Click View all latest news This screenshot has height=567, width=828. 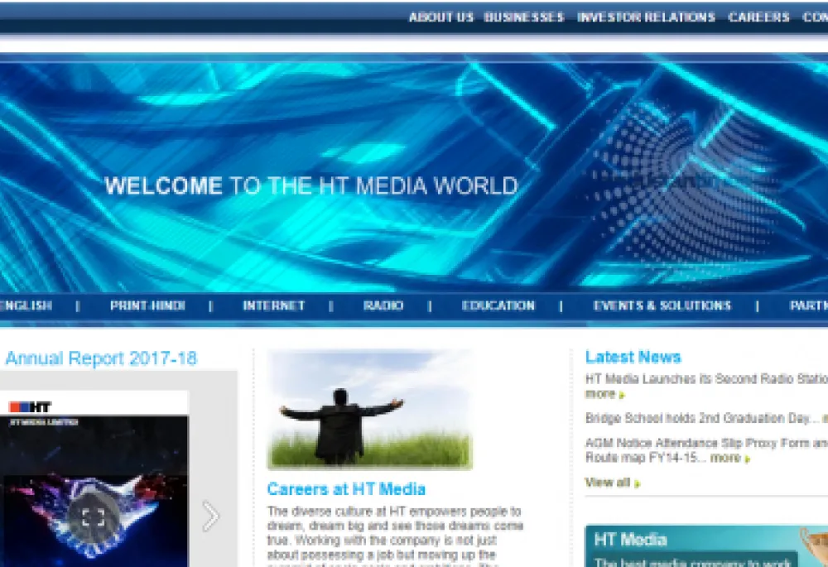pos(607,483)
